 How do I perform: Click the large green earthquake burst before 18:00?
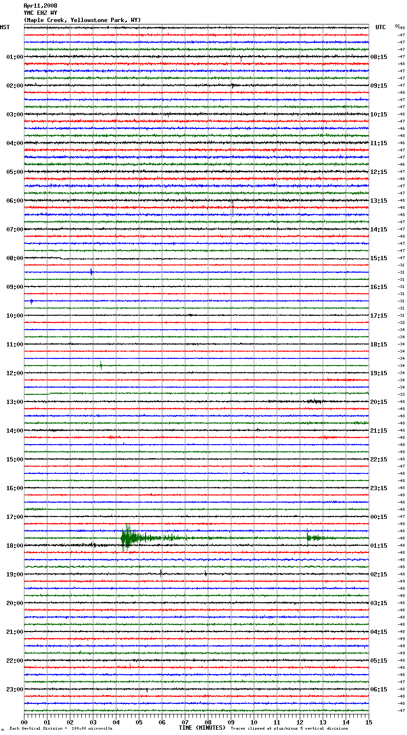pos(129,538)
